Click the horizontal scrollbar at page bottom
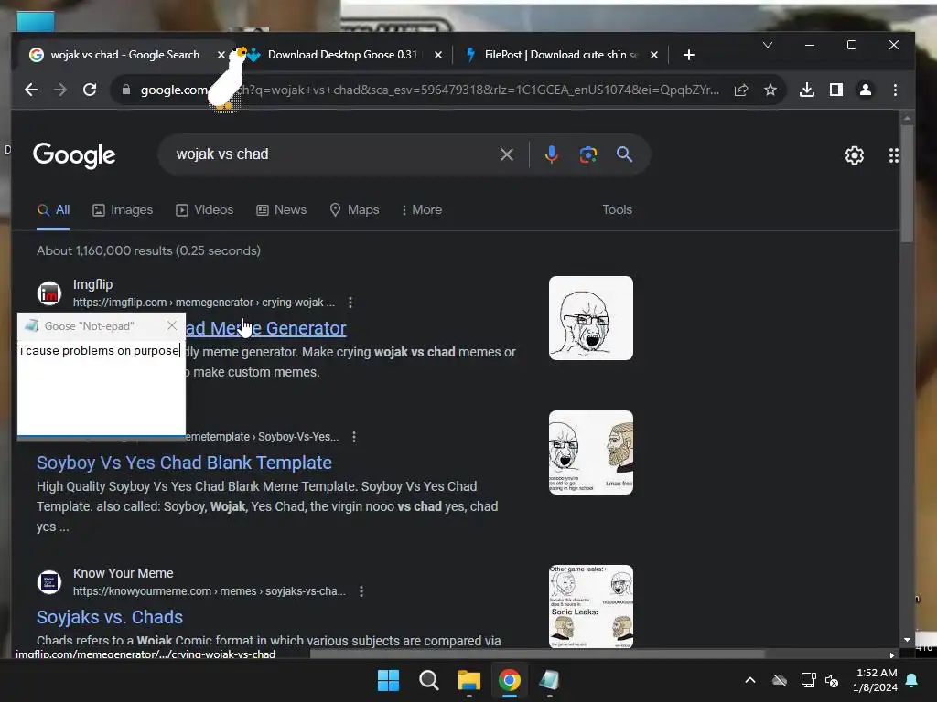The image size is (937, 702). pos(536,654)
